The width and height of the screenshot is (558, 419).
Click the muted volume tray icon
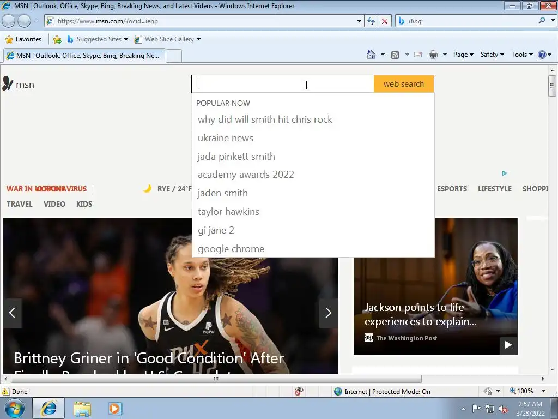point(503,409)
